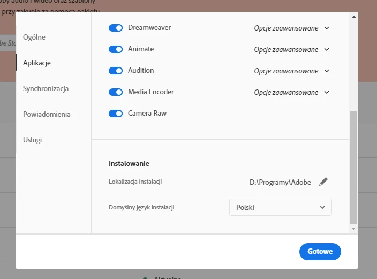Expand Dreamweaver advanced options chevron
The width and height of the screenshot is (377, 279).
327,28
